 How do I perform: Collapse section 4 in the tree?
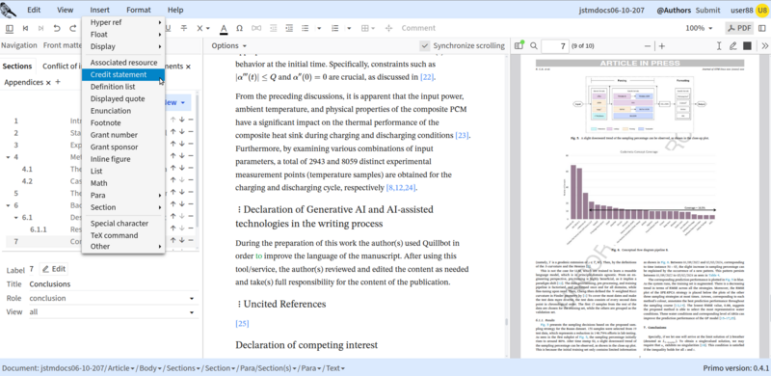(x=9, y=157)
